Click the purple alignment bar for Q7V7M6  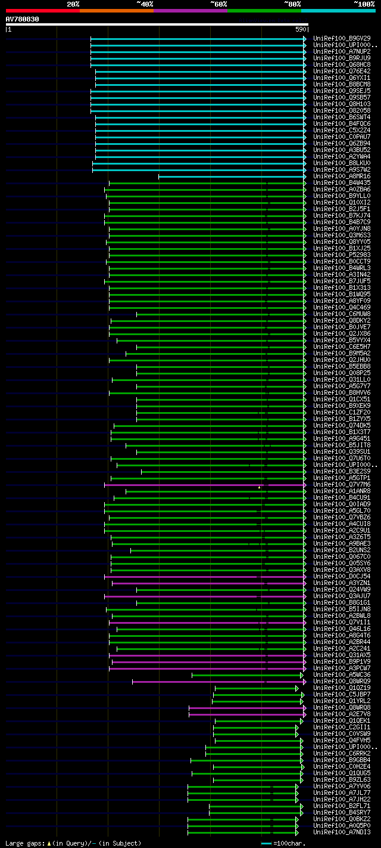tap(205, 485)
